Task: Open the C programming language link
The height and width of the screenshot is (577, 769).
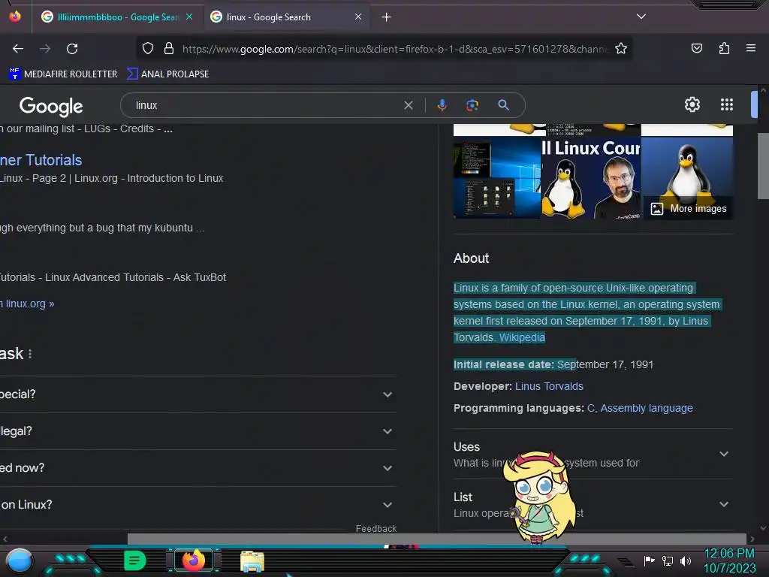Action: tap(590, 408)
